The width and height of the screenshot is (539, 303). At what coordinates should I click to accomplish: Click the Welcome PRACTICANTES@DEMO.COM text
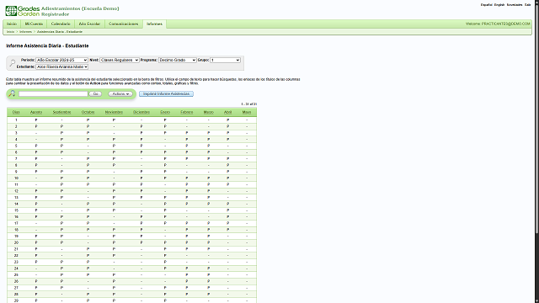[498, 24]
